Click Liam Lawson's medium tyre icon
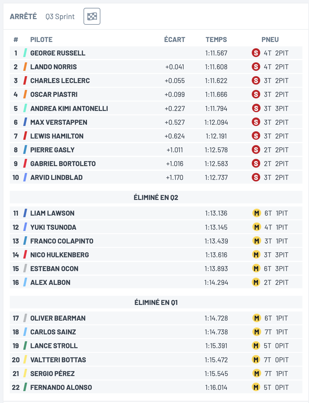This screenshot has width=309, height=403. point(256,213)
